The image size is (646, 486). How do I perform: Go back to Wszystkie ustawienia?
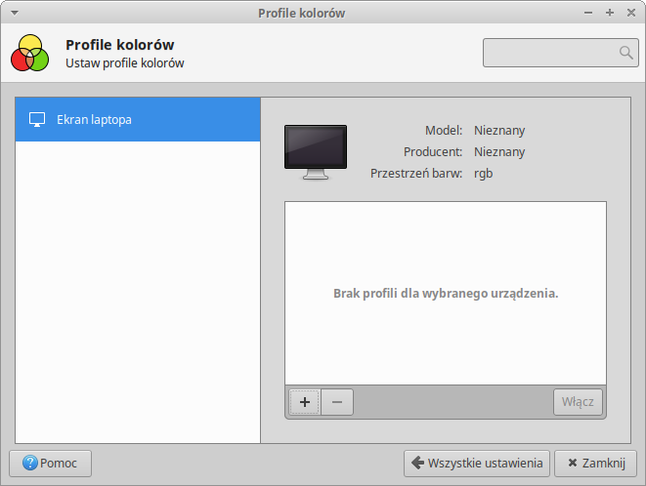point(477,464)
